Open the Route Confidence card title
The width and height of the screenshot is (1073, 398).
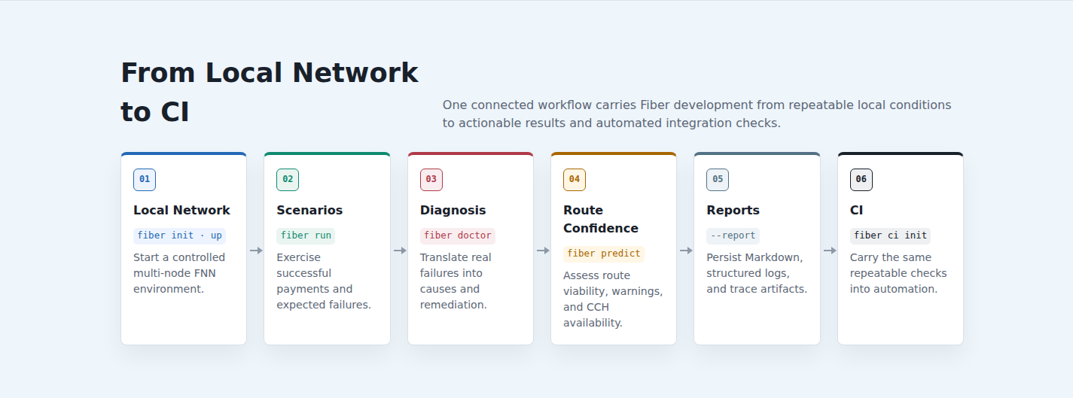coord(601,219)
